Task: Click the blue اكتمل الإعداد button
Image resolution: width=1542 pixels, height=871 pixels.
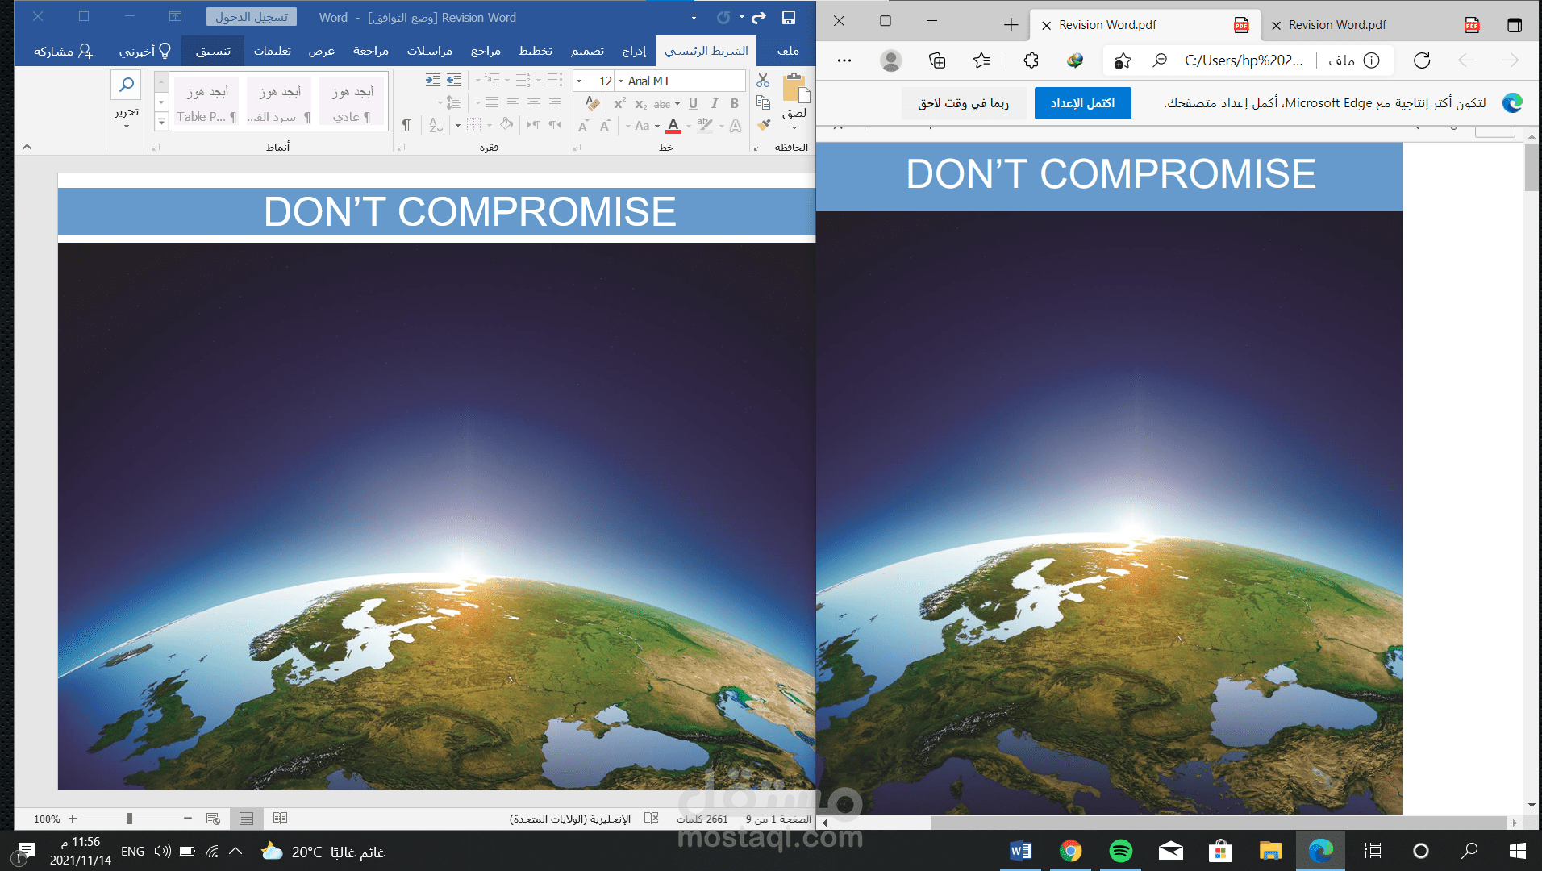Action: (1082, 103)
